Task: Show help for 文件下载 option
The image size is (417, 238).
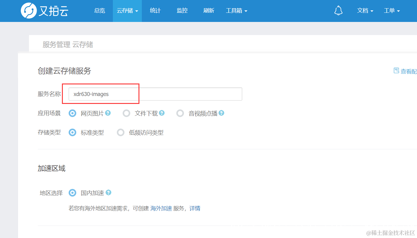Action: (162, 113)
